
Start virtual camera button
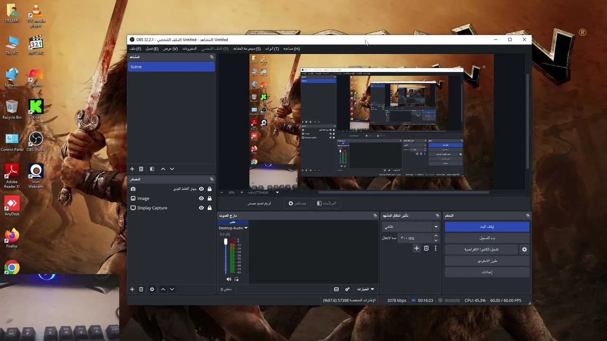481,249
